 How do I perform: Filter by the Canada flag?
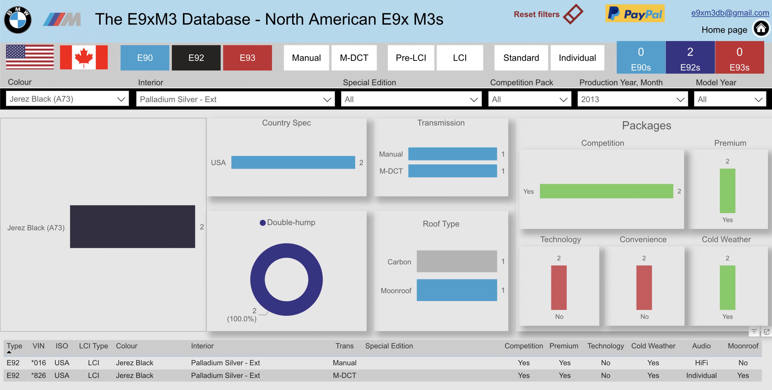[84, 57]
